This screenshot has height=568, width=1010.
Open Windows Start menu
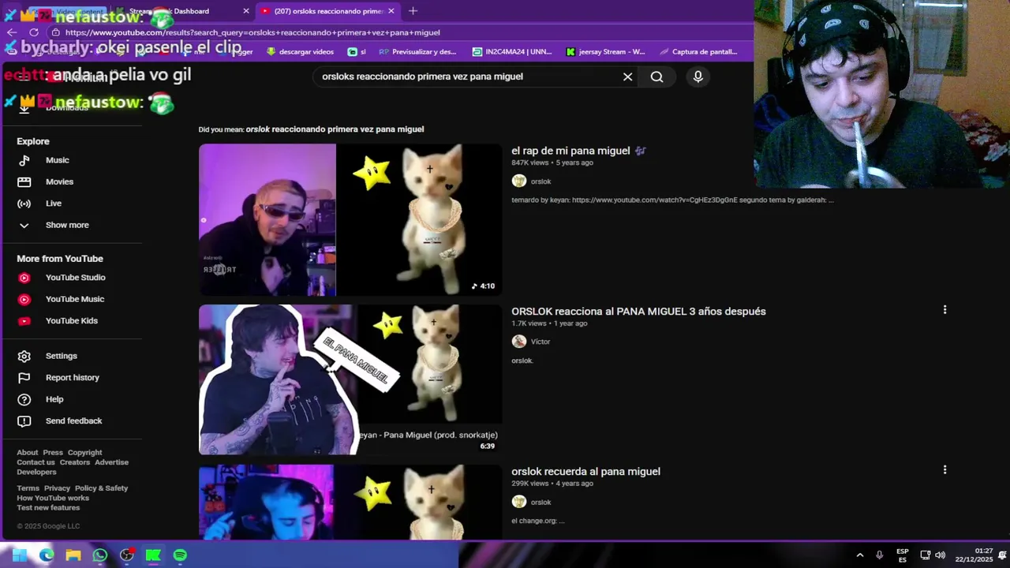(x=20, y=555)
